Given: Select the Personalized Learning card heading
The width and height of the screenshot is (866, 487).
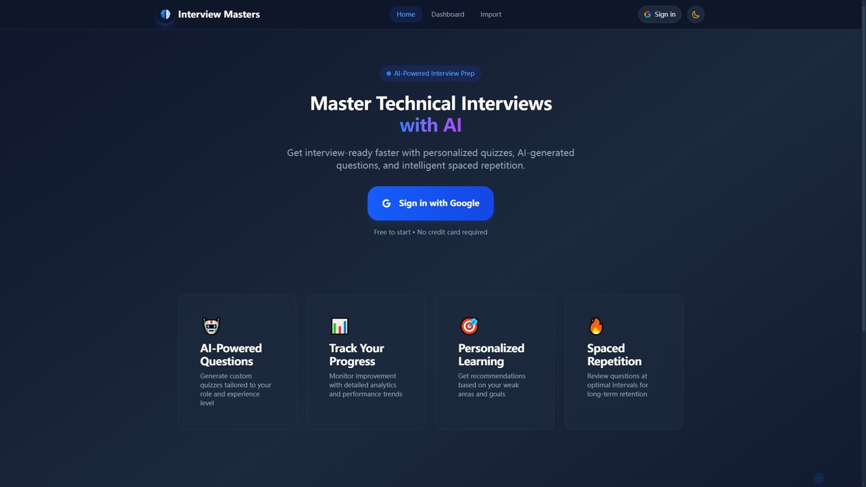Looking at the screenshot, I should (491, 354).
